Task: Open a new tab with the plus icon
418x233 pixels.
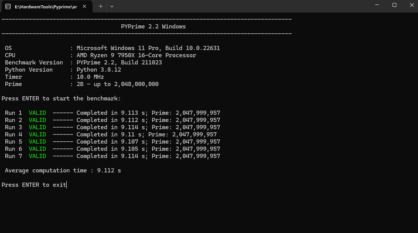Action: 101,6
